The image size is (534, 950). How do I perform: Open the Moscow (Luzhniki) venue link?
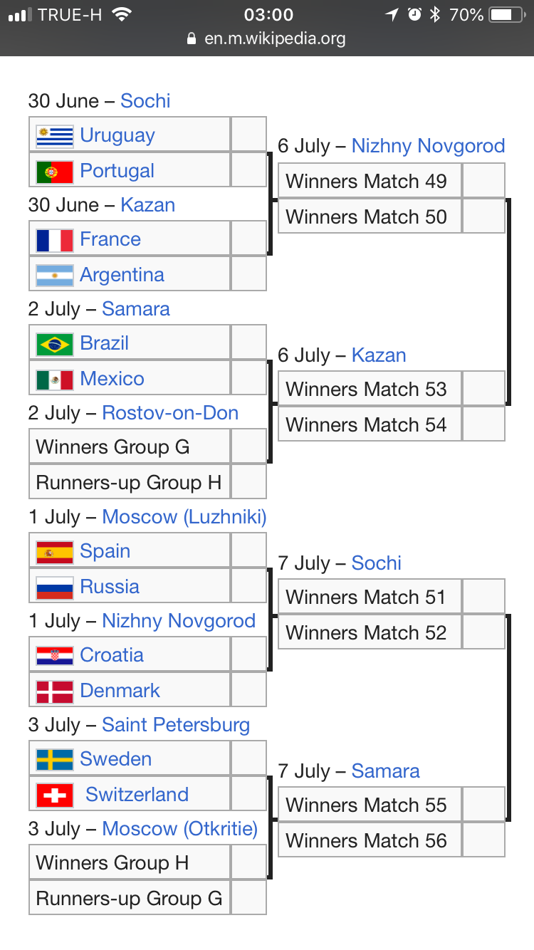184,517
